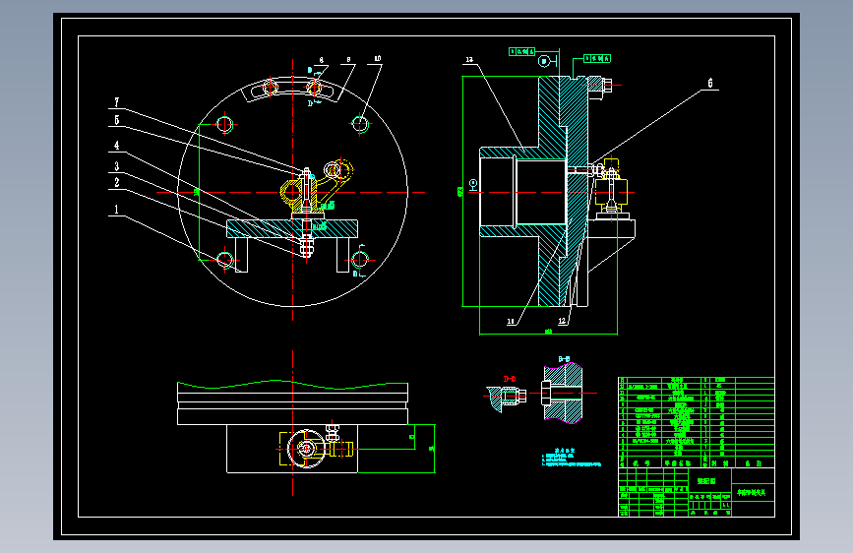Select the circled datum symbol at the top
This screenshot has width=853, height=553.
[x=544, y=61]
